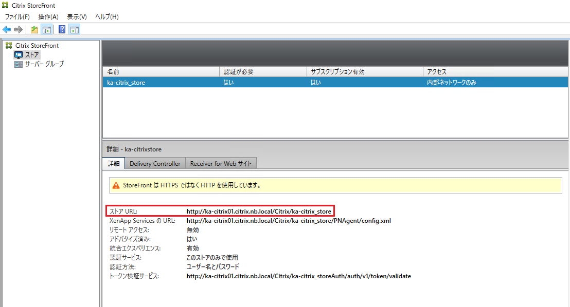The height and width of the screenshot is (307, 570).
Task: Click the token/validate URL value
Action: coord(299,276)
